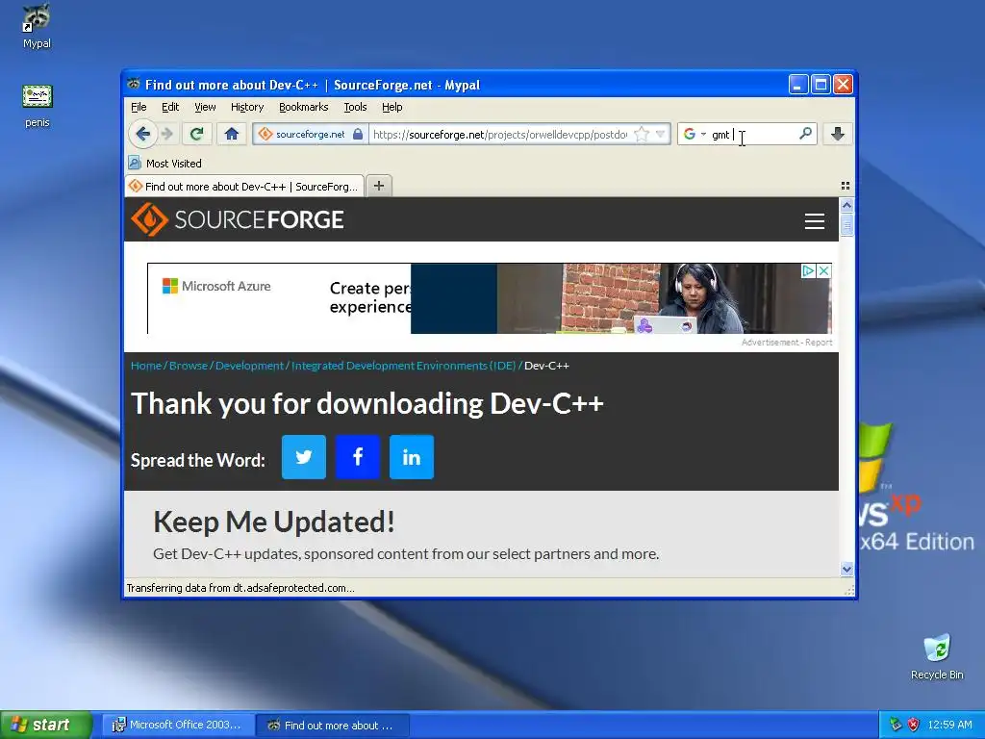
Task: Go back using the browser back arrow
Action: click(142, 134)
